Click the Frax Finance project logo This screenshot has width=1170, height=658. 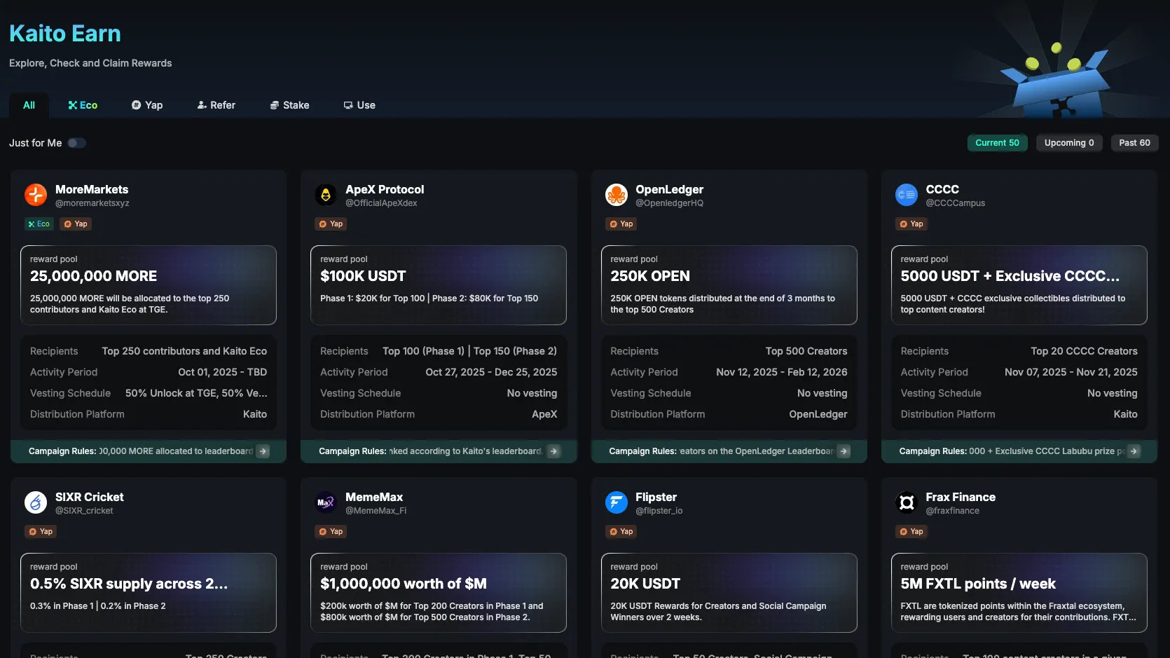907,502
